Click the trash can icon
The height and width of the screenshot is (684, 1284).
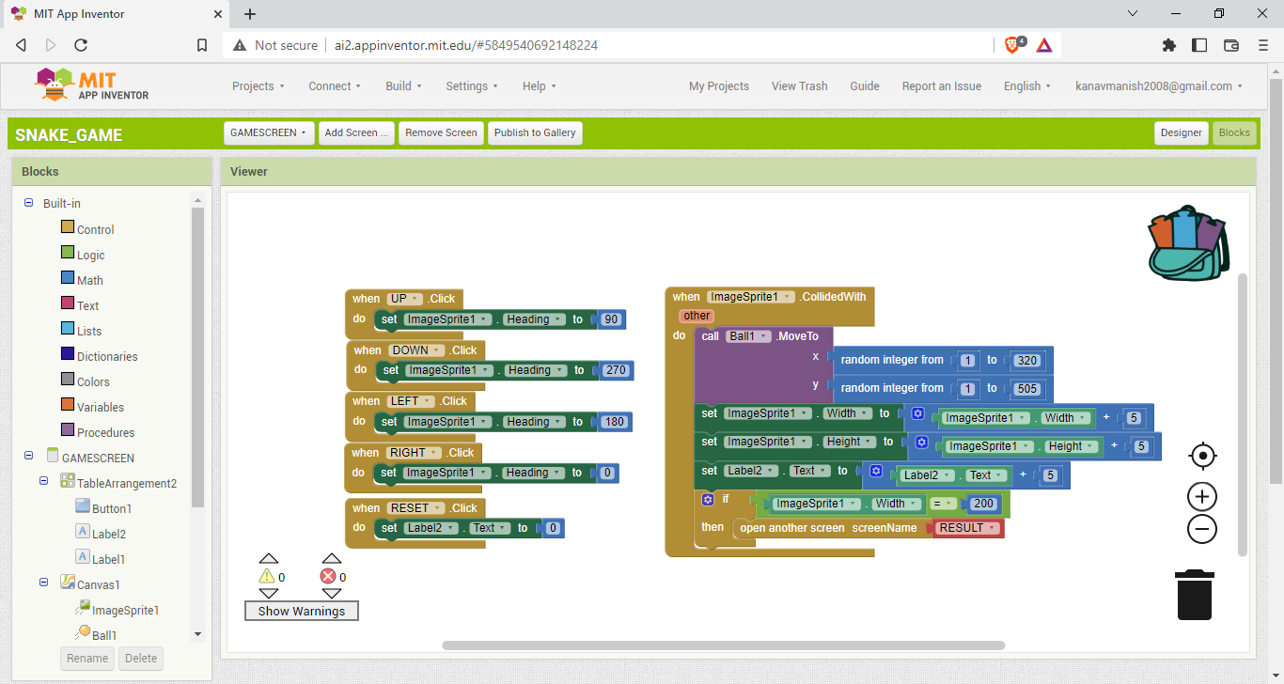coord(1195,595)
